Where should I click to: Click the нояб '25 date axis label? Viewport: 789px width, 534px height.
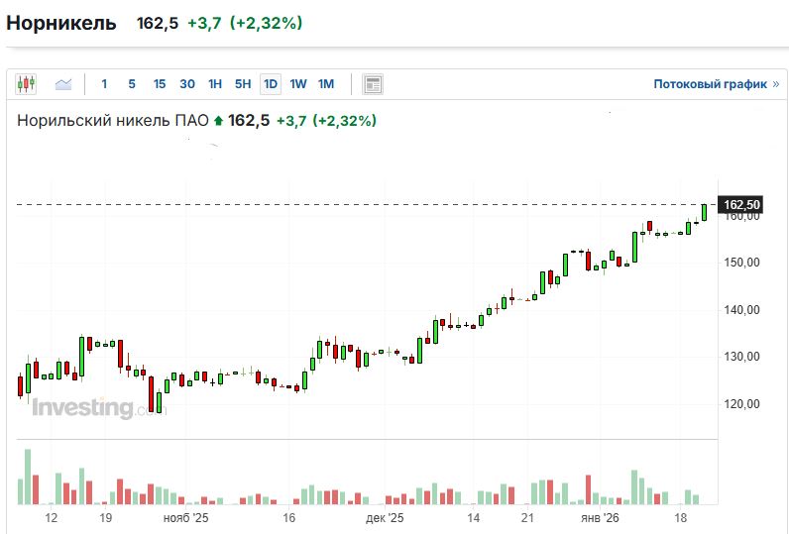coord(185,517)
